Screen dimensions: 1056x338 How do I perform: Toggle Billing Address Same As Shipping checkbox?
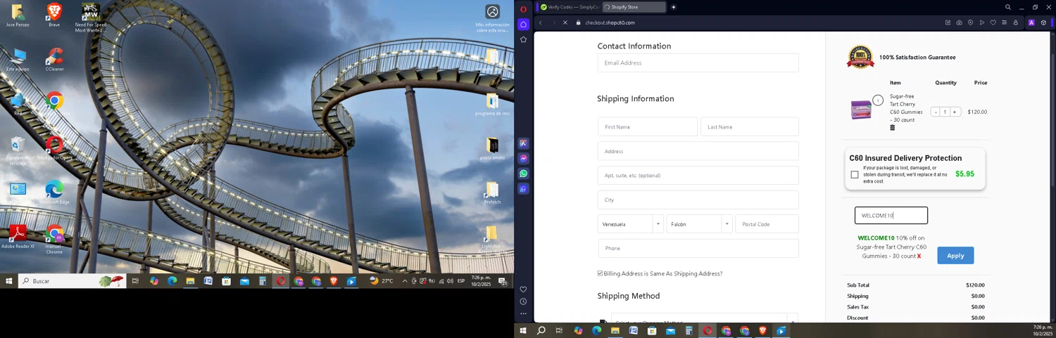pyautogui.click(x=601, y=273)
